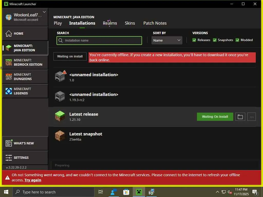Click the network tray icon
The height and width of the screenshot is (197, 263).
point(224,192)
